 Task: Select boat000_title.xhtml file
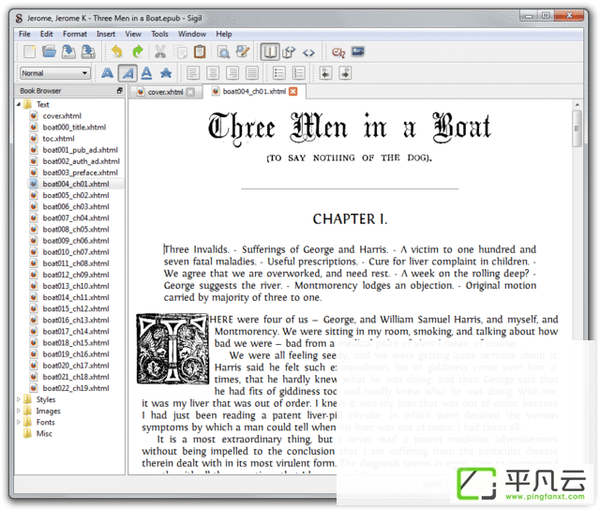point(74,127)
